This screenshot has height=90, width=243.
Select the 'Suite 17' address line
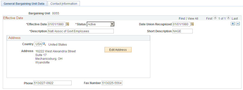point(41,55)
